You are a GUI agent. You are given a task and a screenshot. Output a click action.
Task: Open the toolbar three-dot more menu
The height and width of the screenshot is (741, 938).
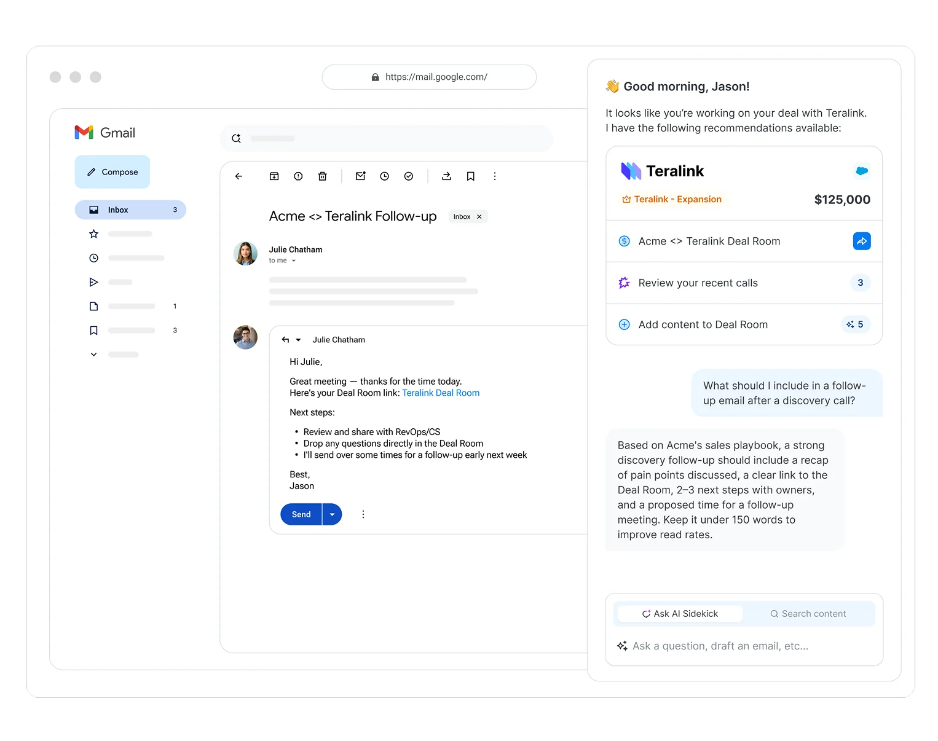494,176
